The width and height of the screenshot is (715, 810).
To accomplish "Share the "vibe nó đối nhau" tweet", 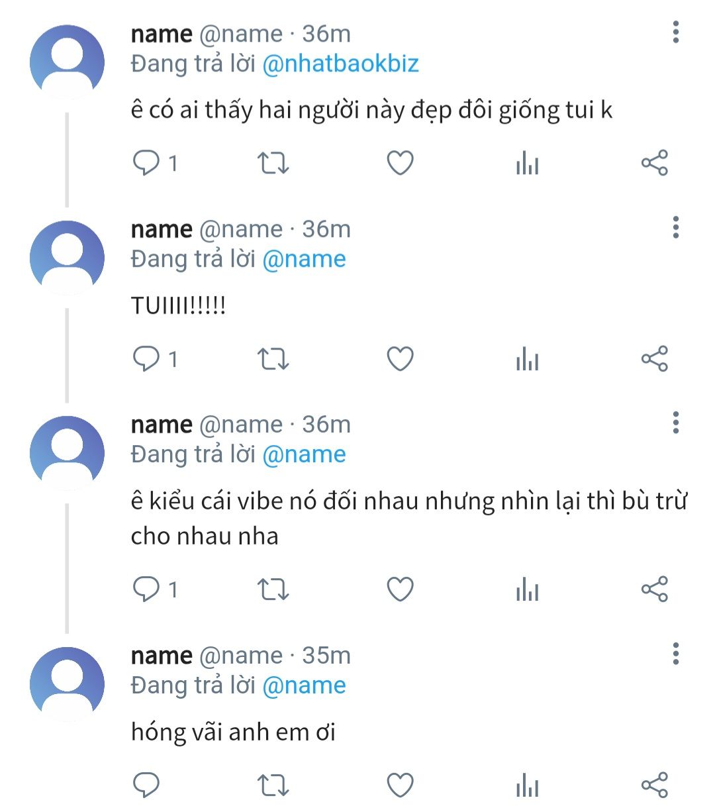I will (654, 589).
